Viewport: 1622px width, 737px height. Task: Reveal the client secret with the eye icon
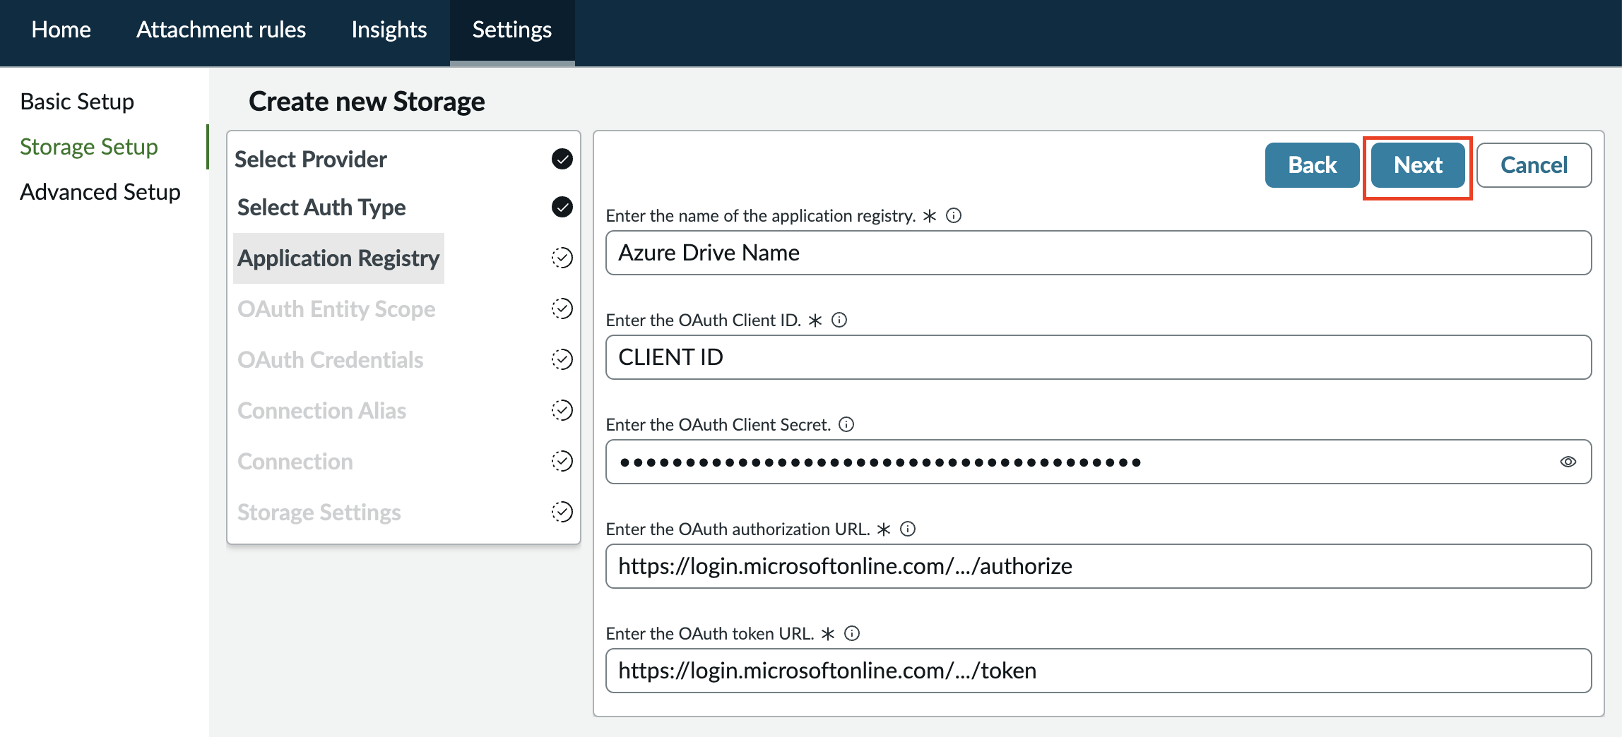point(1568,462)
